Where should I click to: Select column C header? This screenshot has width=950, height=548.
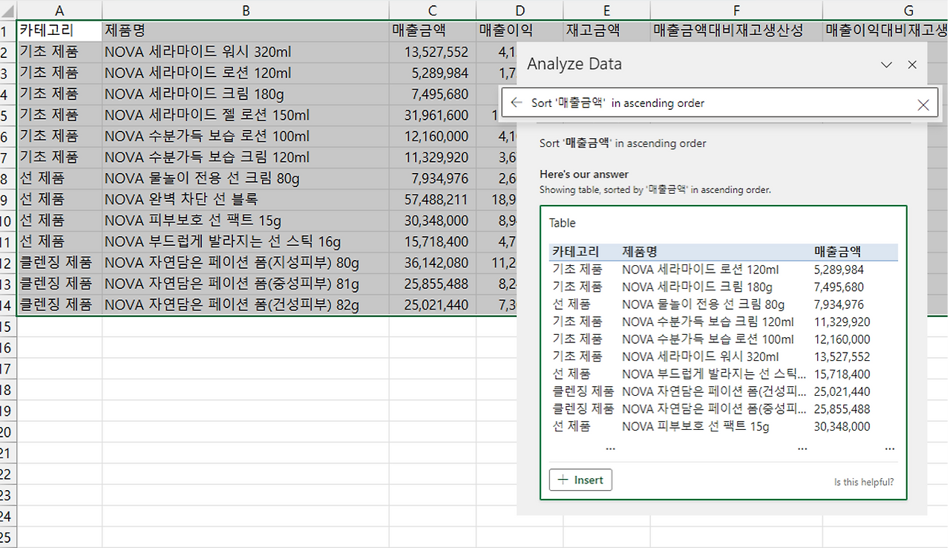point(433,10)
